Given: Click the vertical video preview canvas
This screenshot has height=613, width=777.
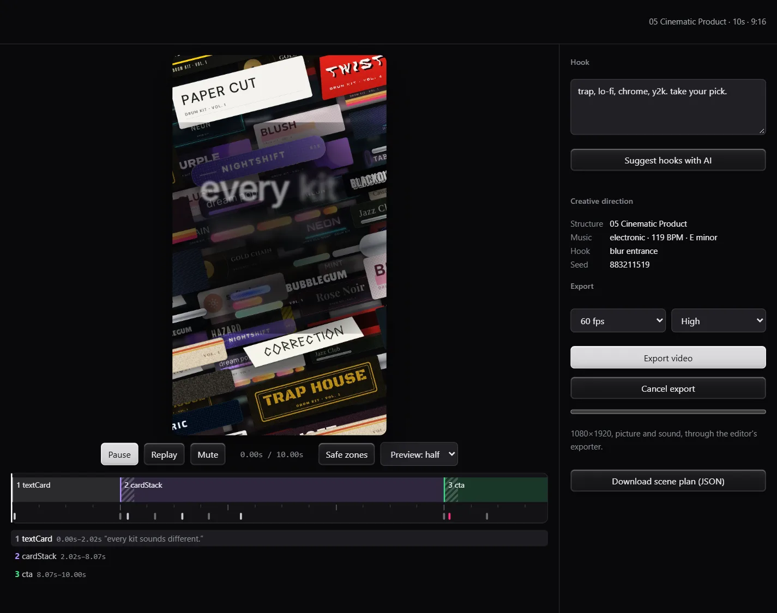Looking at the screenshot, I should (x=279, y=245).
